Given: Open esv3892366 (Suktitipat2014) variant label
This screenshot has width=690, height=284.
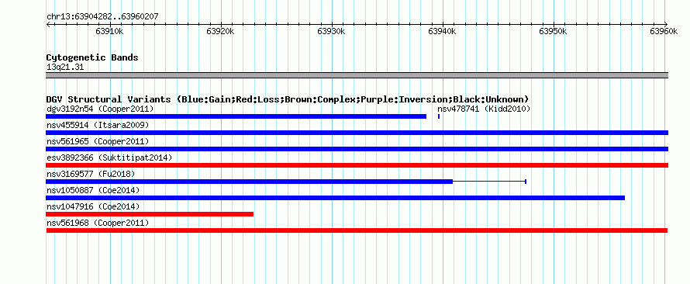Looking at the screenshot, I should [x=109, y=158].
